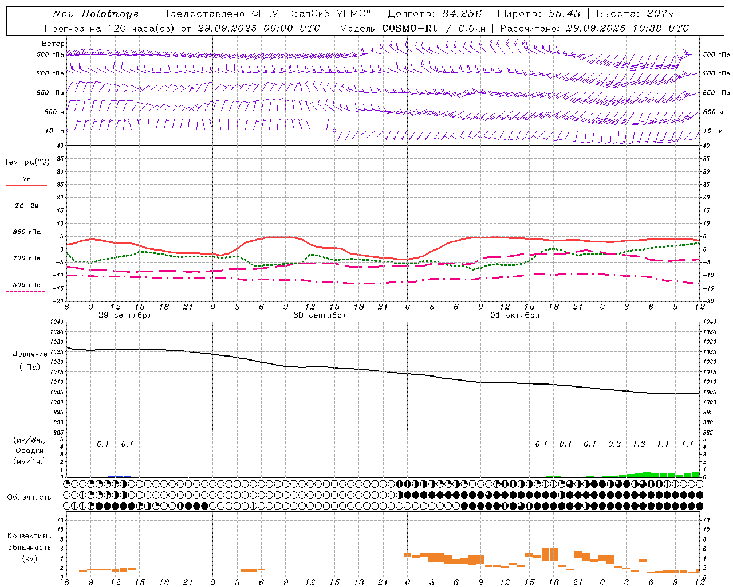Click the 'Долгота: 84.256' longitude value

coord(435,14)
